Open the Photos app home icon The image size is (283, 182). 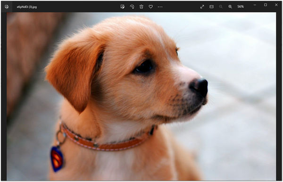coord(7,7)
